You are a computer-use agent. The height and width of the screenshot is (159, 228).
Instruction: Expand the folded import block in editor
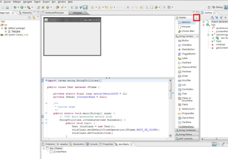[x=46, y=80]
